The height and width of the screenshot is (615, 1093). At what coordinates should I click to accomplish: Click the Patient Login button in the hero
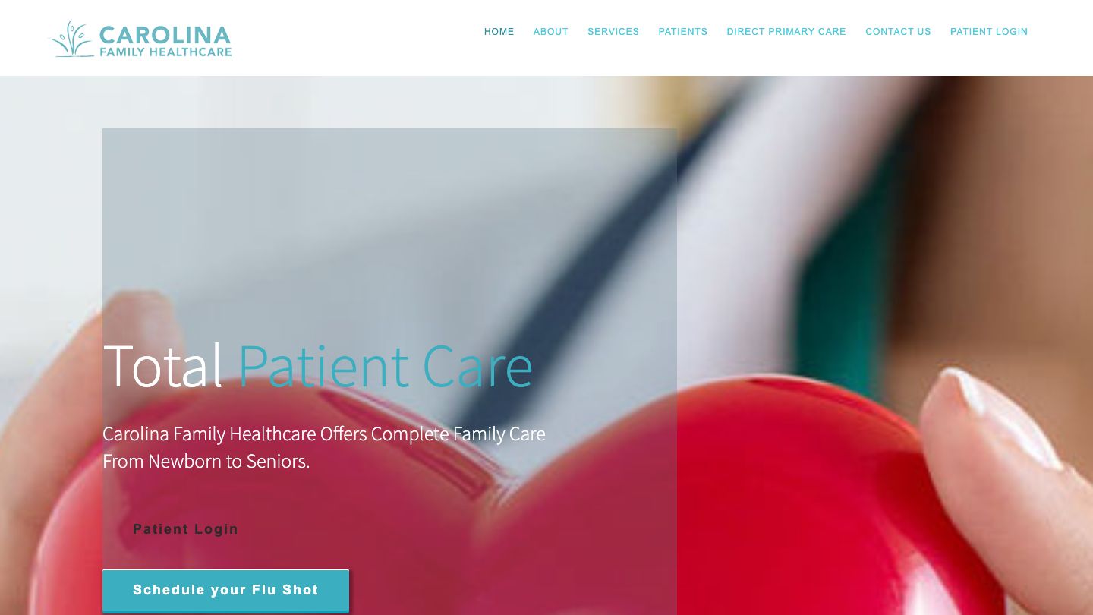(186, 529)
